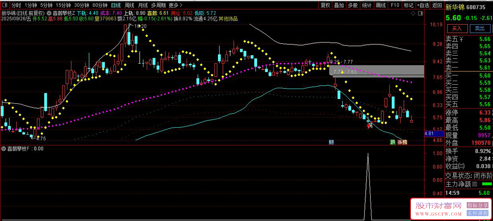The width and height of the screenshot is (493, 221).
Task: Click the diamond marker icon above price axis
Action: click(x=414, y=14)
